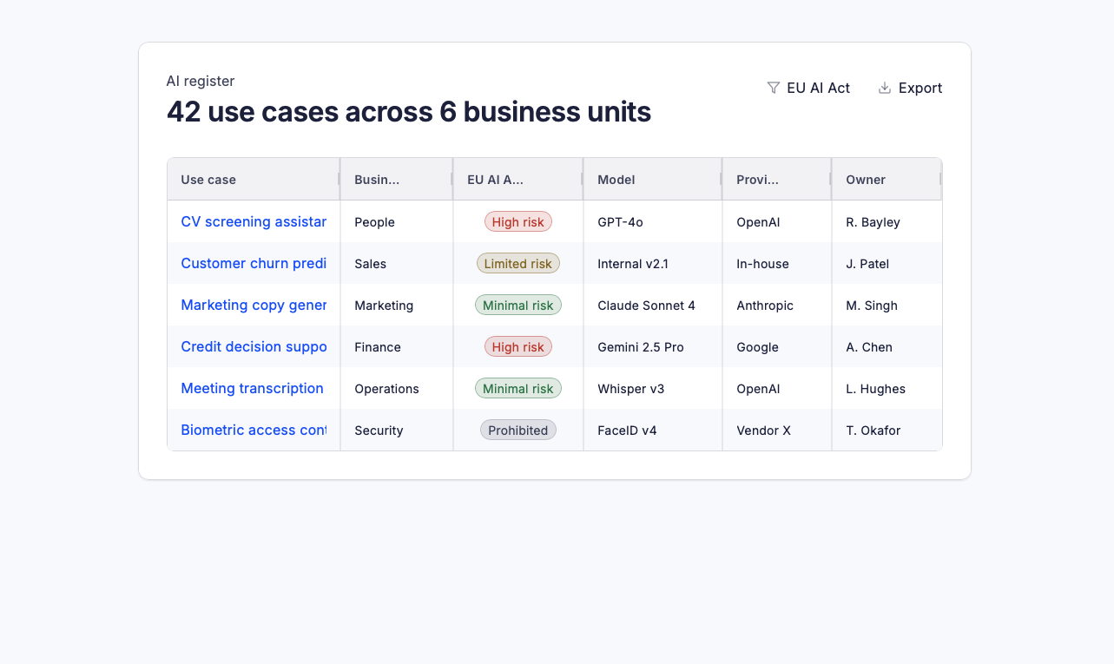Open CV screening assistant use case
1114x664 pixels.
pos(254,221)
